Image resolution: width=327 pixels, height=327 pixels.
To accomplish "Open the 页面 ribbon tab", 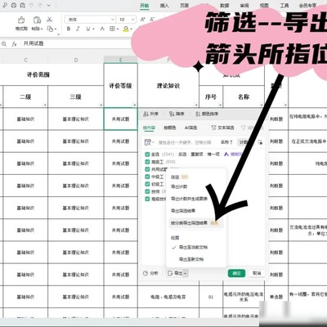I will pos(184,6).
